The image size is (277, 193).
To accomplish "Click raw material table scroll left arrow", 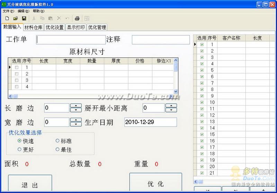I will [x=10, y=96].
